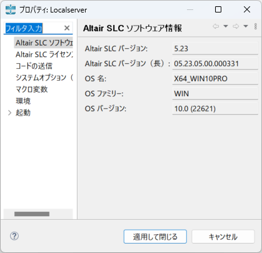Screen dimensions: 262x253
Task: Click the Altair SLC ソフトウェア情報 heading
Action: (133, 28)
